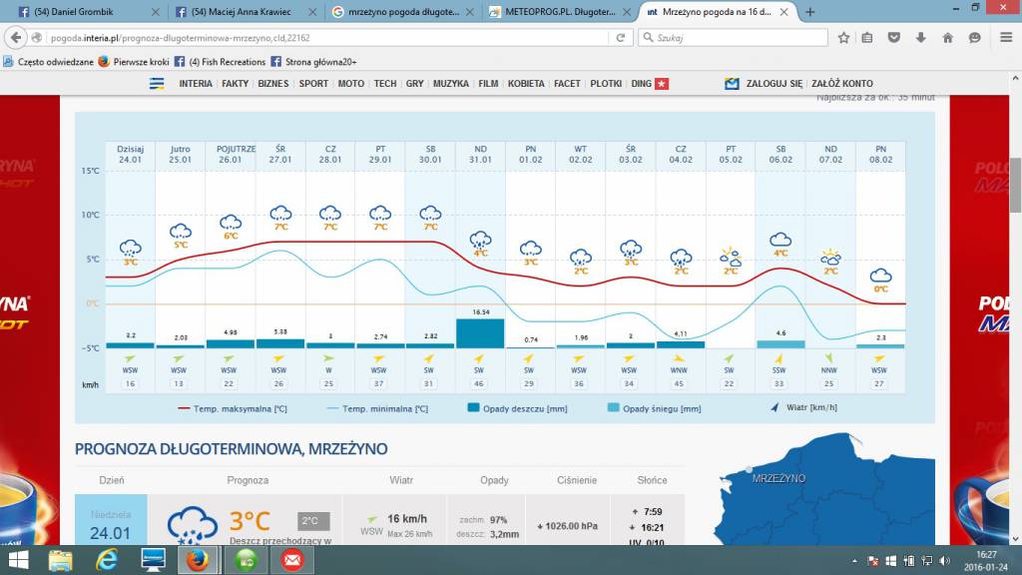The height and width of the screenshot is (575, 1022).
Task: Reload the page with refresh icon
Action: point(621,38)
